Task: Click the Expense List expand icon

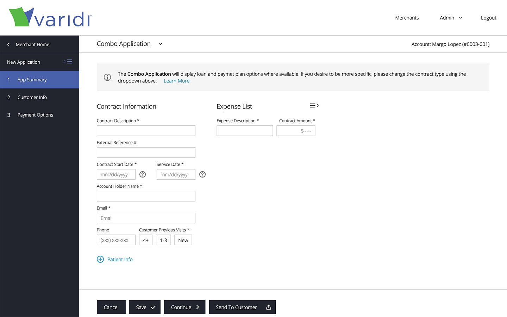Action: (314, 106)
